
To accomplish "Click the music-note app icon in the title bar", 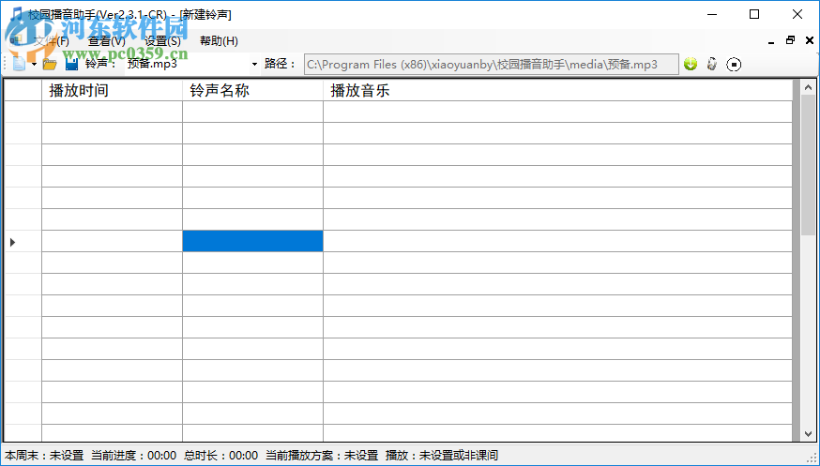I will coord(16,15).
